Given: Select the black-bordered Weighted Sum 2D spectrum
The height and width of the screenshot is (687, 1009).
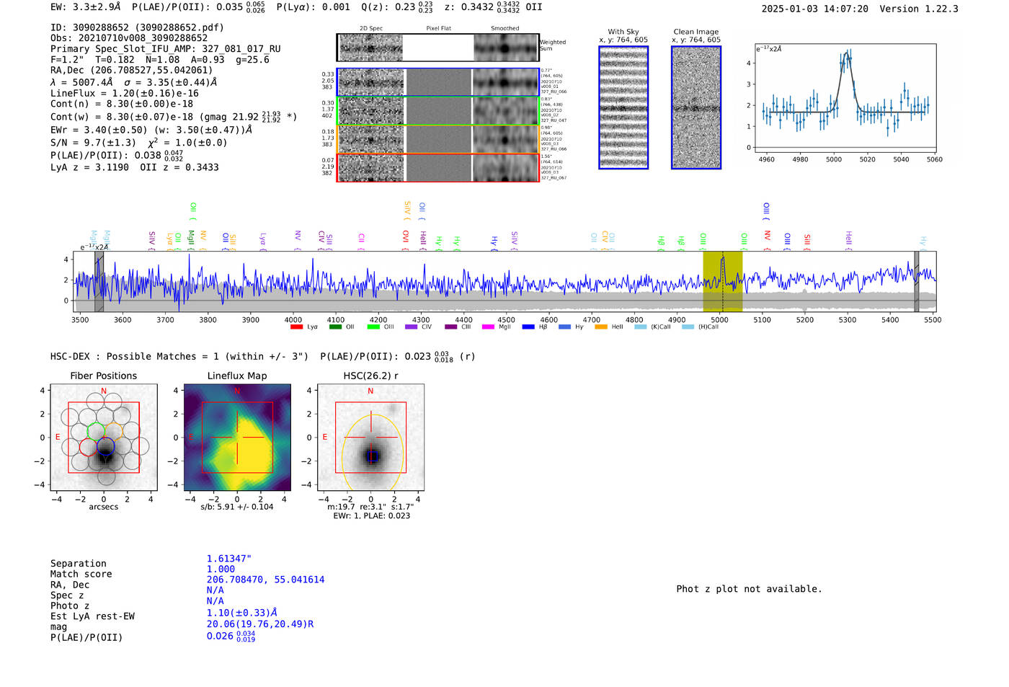Looking at the screenshot, I should [x=438, y=48].
